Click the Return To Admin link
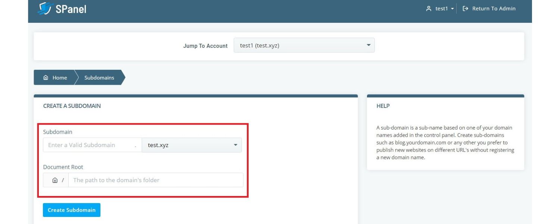 point(494,8)
